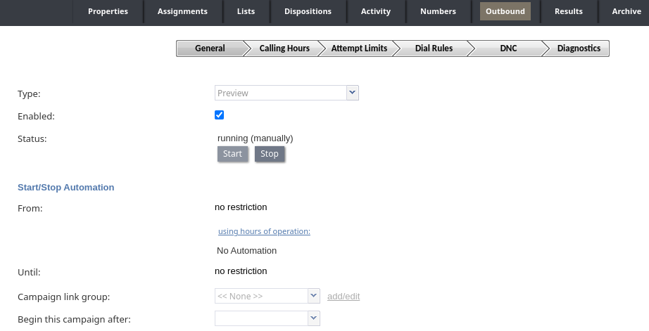Switch to the Activity tab
The width and height of the screenshot is (649, 331).
[376, 11]
